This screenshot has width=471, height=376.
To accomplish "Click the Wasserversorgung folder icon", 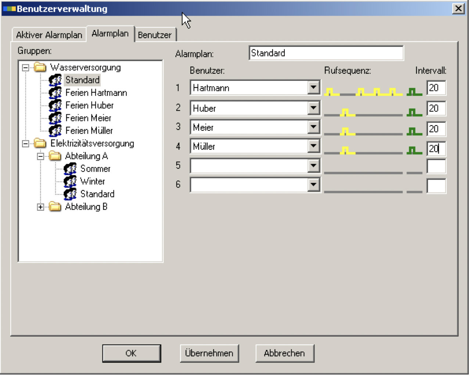I will [40, 67].
